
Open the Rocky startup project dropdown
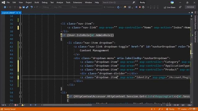87,7
